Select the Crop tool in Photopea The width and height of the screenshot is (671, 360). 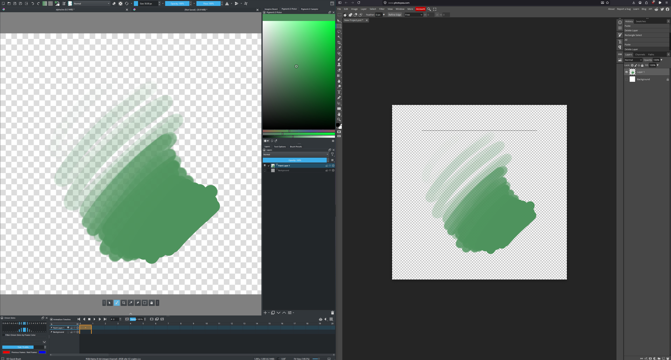coord(339,43)
